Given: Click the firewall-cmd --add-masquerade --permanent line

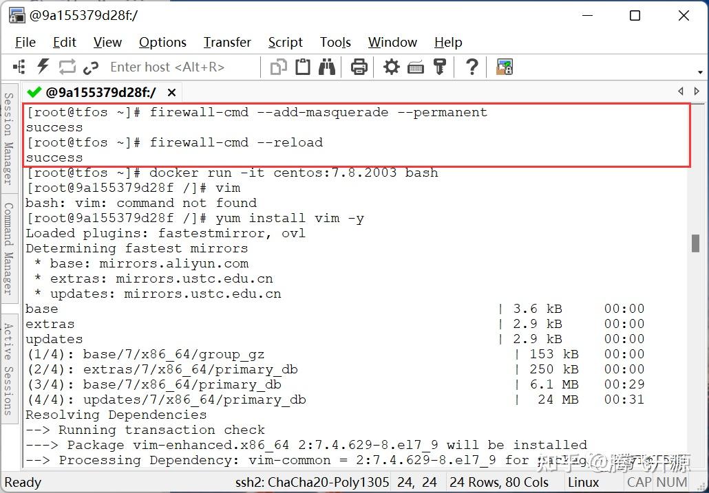Looking at the screenshot, I should [x=257, y=112].
